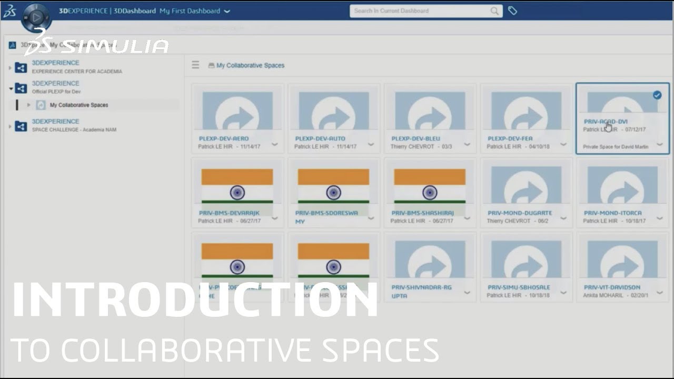Click My Collaborative Spaces breadcrumb
The height and width of the screenshot is (379, 674).
(x=250, y=65)
